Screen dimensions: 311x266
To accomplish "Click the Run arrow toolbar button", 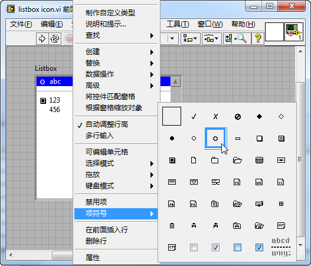I will 42,38.
